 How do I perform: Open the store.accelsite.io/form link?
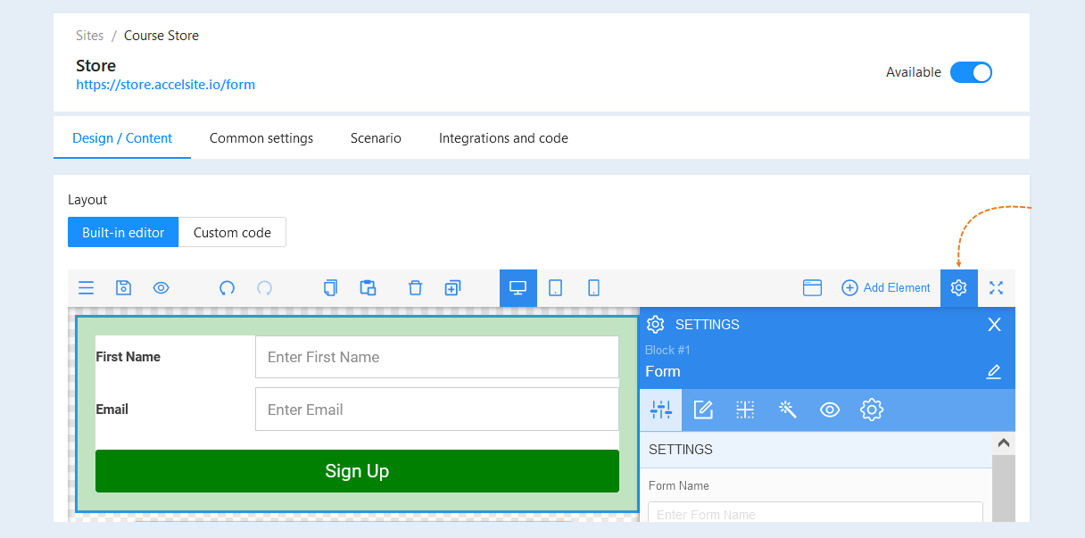tap(165, 85)
